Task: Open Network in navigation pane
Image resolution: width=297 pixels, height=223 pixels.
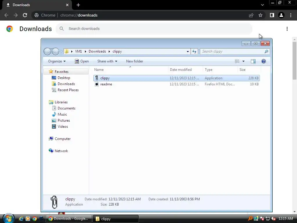Action: click(x=61, y=151)
